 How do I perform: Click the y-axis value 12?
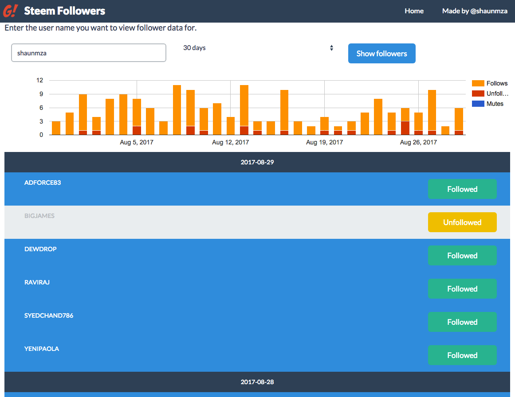(x=40, y=80)
